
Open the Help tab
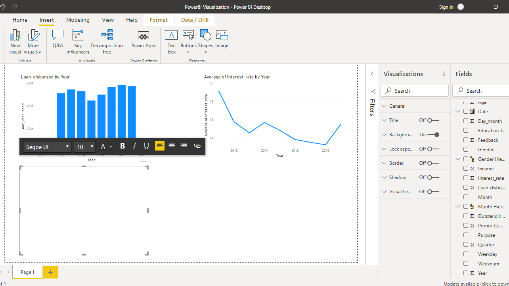(x=132, y=20)
